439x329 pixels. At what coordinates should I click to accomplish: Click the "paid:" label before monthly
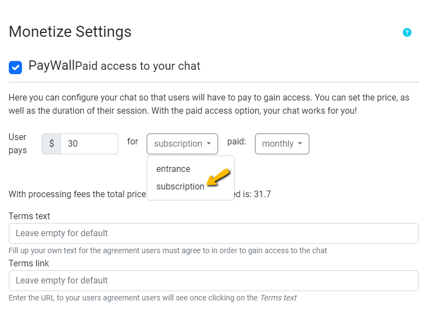236,142
